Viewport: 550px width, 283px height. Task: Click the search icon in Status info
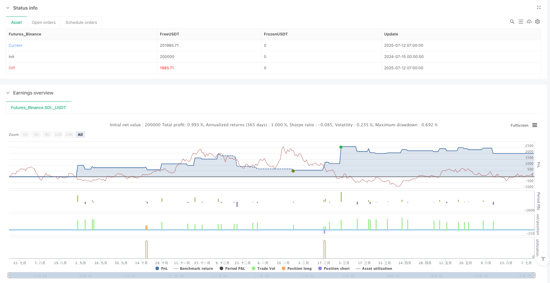coord(512,22)
